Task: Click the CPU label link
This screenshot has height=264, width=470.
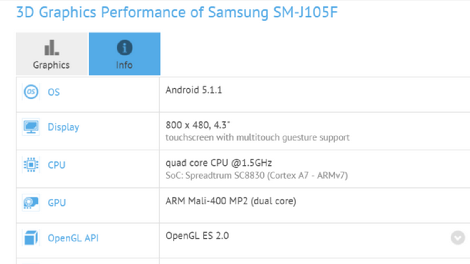Action: (x=57, y=165)
